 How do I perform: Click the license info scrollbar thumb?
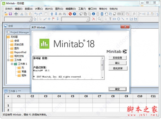(102, 65)
